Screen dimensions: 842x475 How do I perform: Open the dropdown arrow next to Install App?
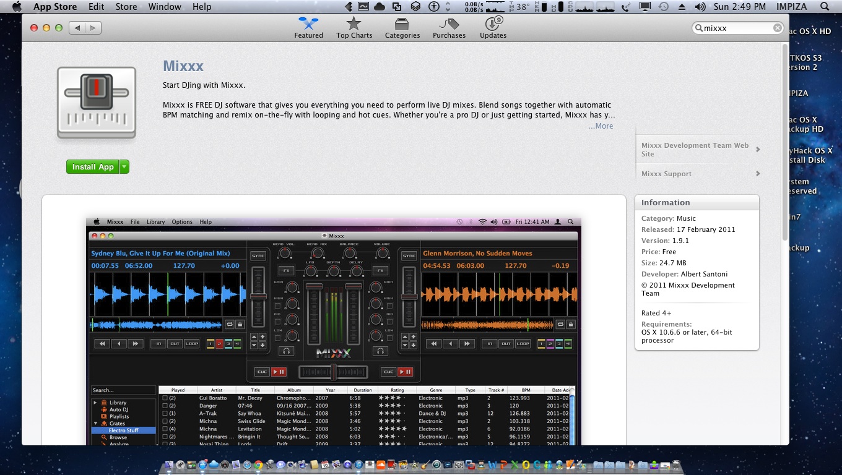click(x=124, y=167)
